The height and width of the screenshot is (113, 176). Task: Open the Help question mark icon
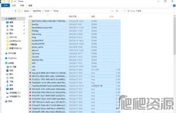[x=174, y=6]
